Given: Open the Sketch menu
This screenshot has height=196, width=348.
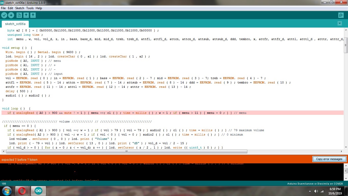Looking at the screenshot, I should [20, 8].
